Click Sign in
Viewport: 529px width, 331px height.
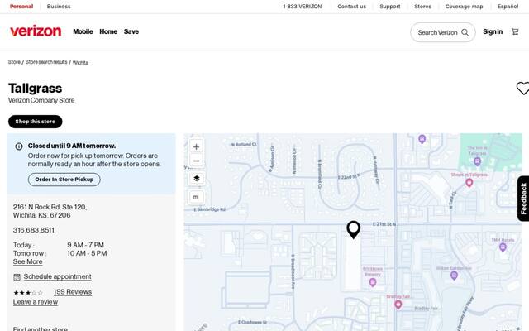493,31
